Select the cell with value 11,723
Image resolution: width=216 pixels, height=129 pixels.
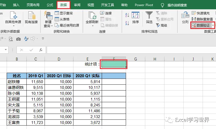tap(36, 122)
